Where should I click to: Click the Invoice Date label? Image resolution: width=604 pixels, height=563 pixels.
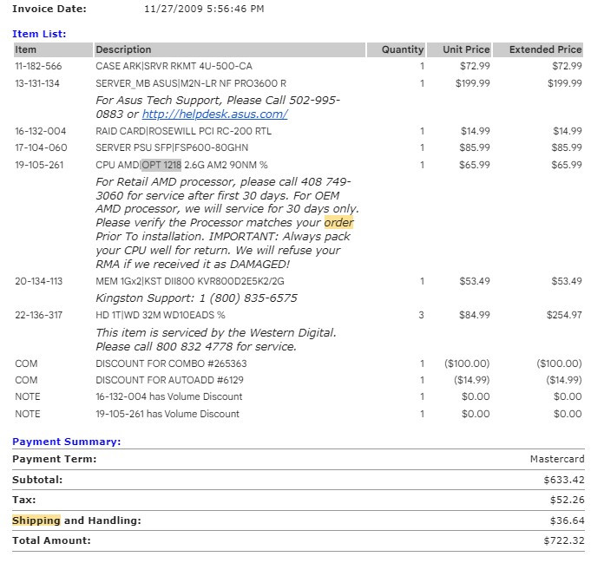coord(49,10)
